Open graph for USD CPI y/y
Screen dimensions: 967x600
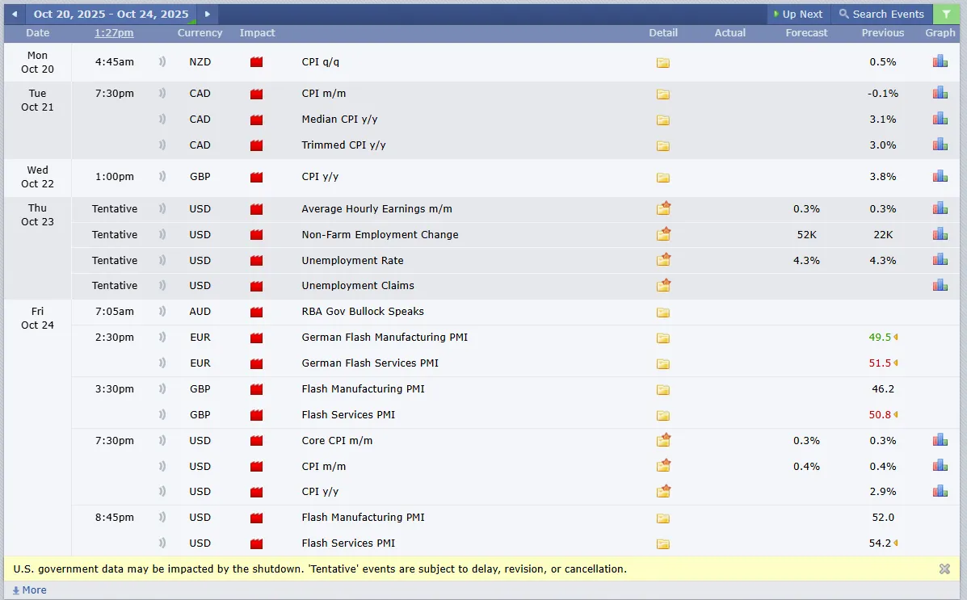point(940,492)
